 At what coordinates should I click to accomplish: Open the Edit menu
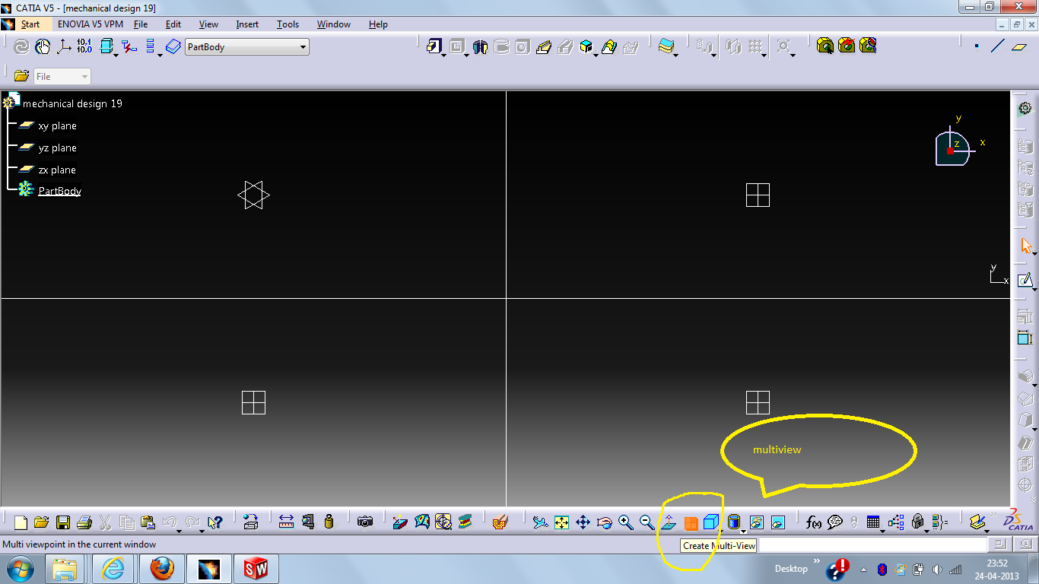tap(173, 24)
